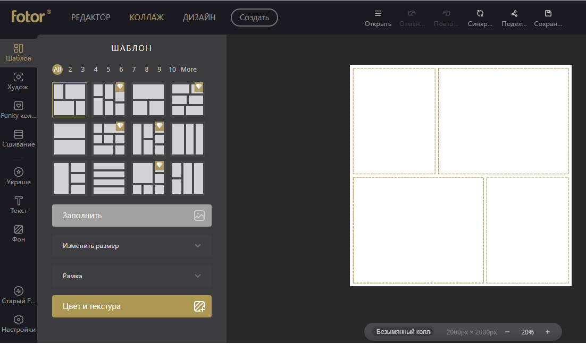586x344 pixels.
Task: Open the Шаблон sidebar panel
Action: pos(18,53)
